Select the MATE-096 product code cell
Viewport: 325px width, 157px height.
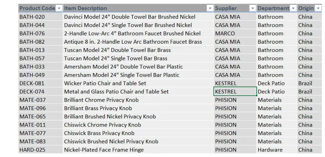pyautogui.click(x=40, y=108)
